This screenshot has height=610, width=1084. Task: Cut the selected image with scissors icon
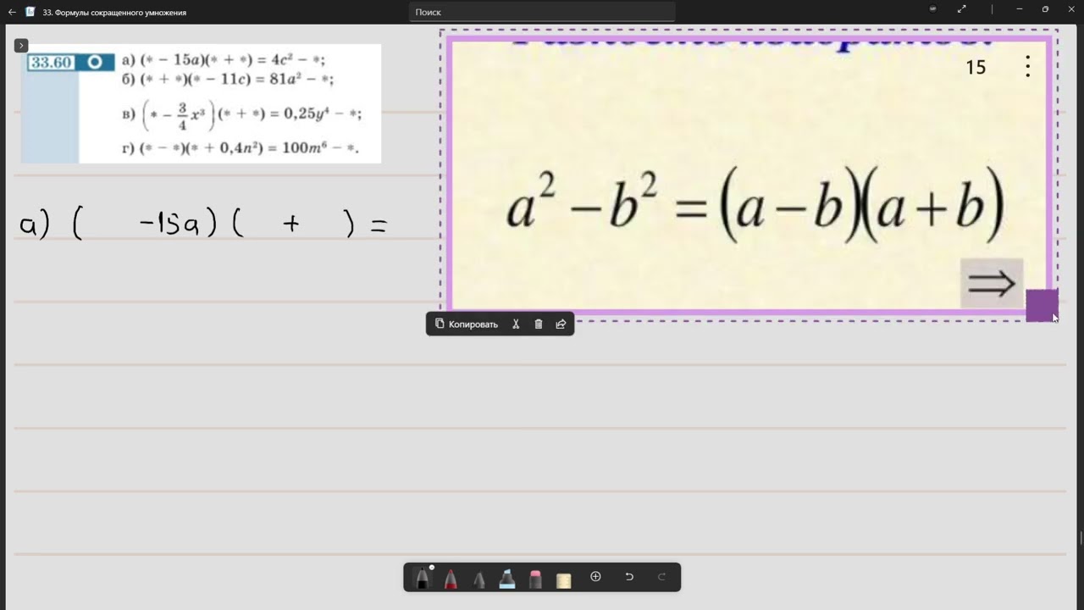(x=516, y=324)
